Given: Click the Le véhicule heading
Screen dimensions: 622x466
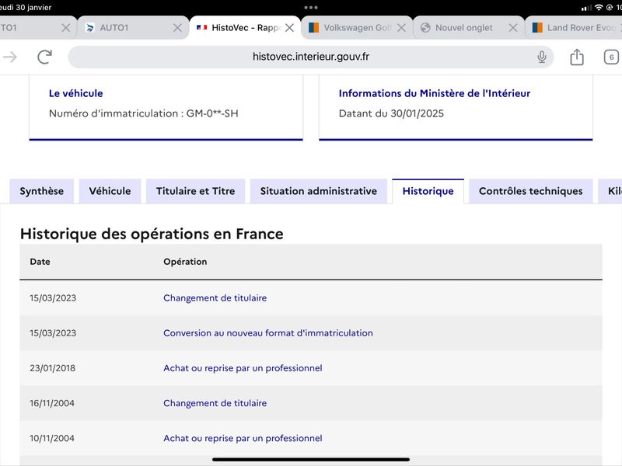Looking at the screenshot, I should [75, 93].
